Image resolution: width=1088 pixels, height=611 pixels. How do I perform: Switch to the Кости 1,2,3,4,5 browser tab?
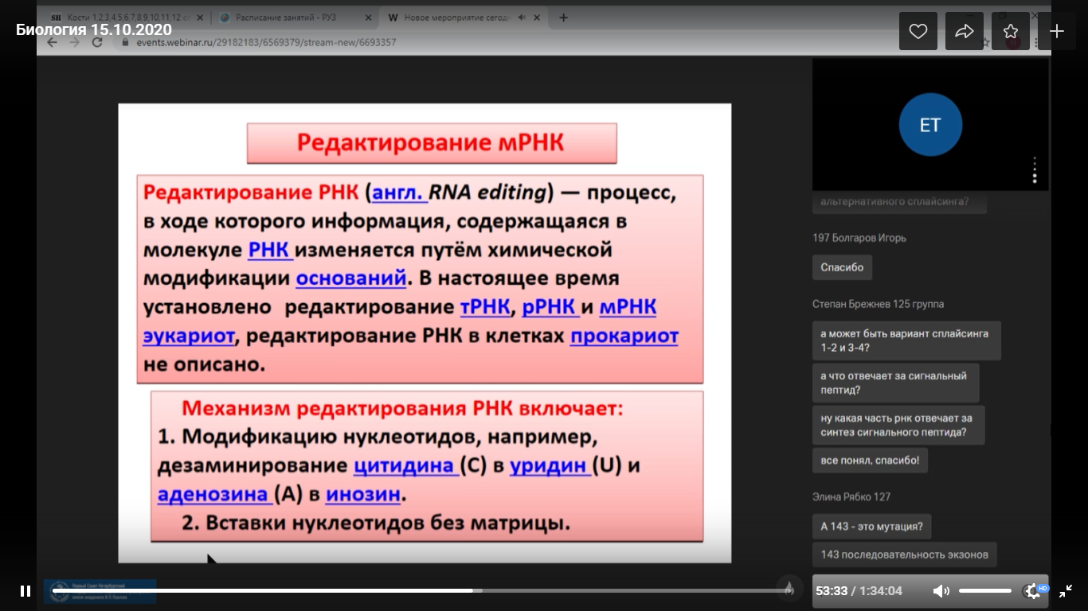point(119,18)
